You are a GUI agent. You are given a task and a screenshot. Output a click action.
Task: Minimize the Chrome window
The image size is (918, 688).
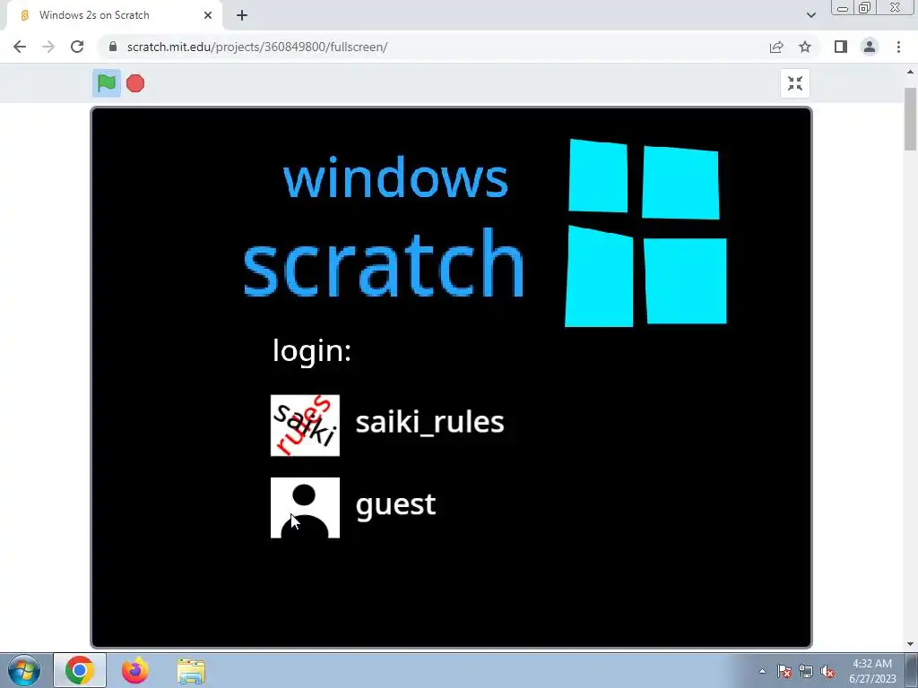[x=843, y=8]
